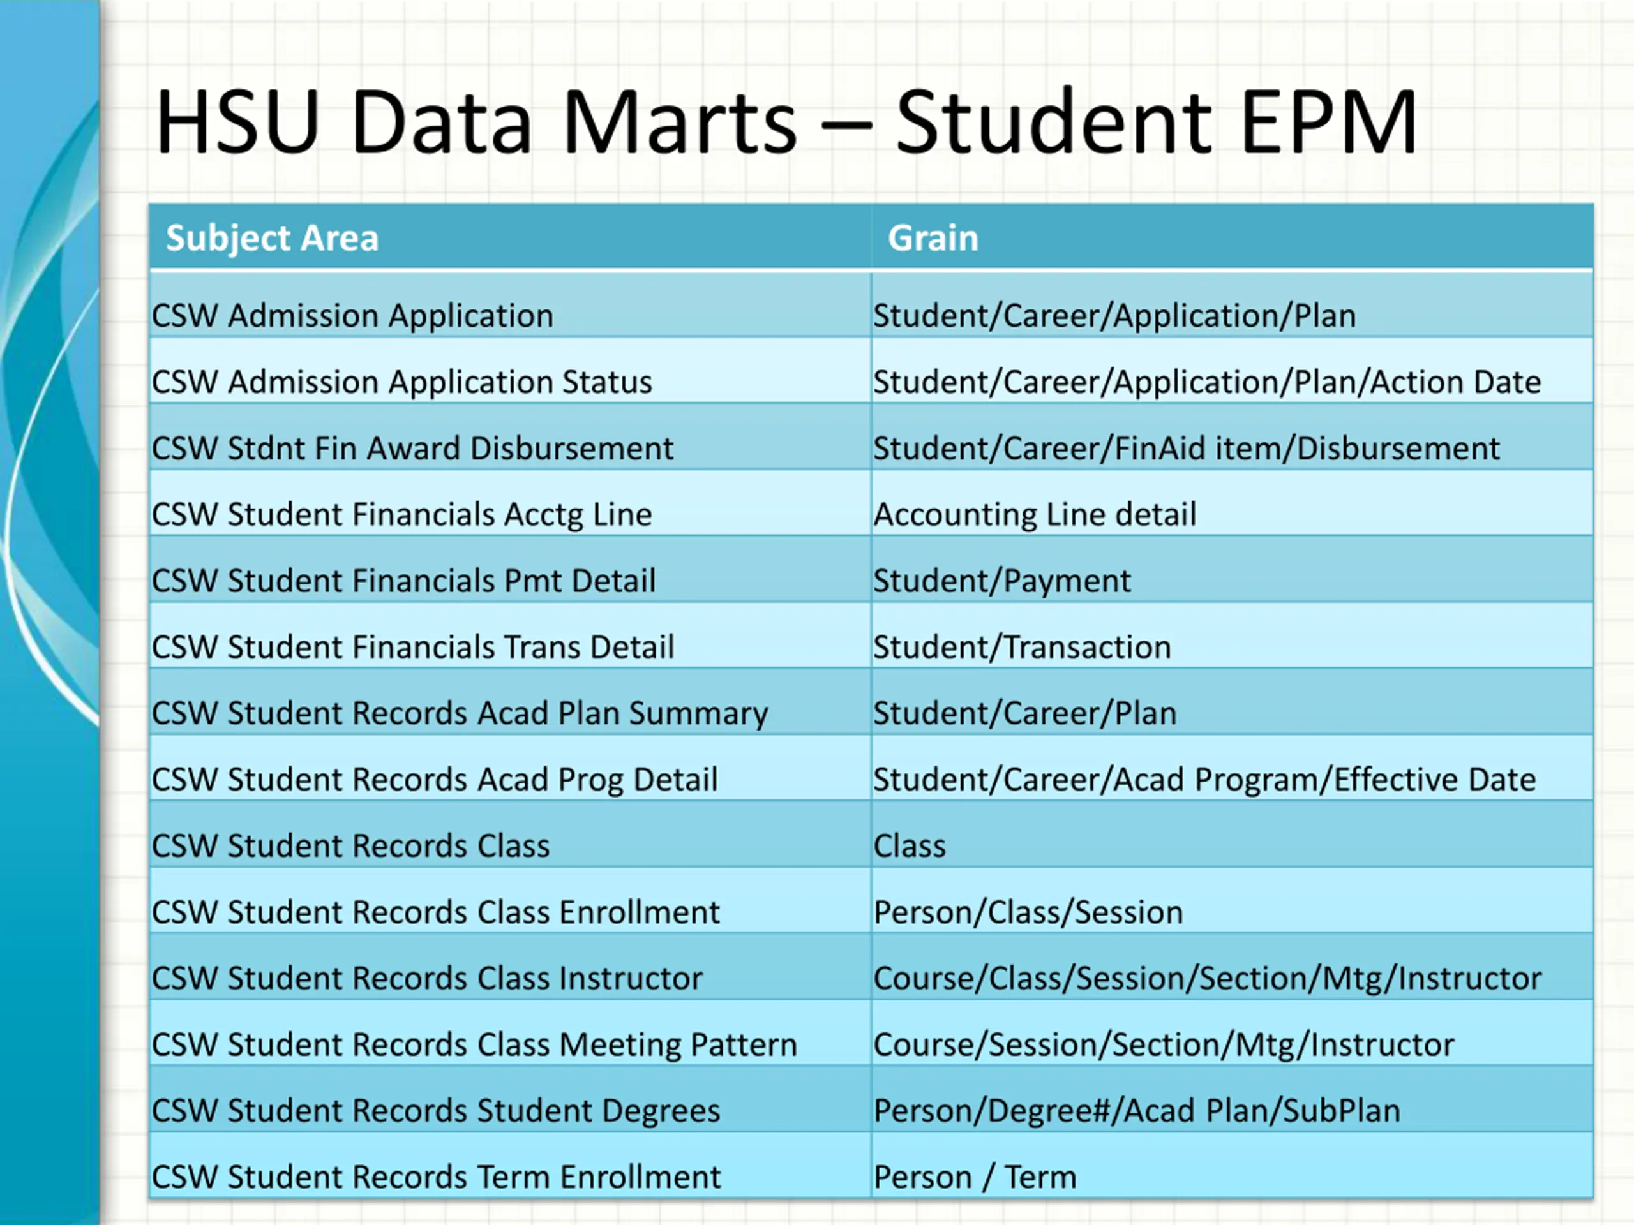Click the Accounting Line detail grain cell
The image size is (1634, 1225).
tap(1232, 503)
